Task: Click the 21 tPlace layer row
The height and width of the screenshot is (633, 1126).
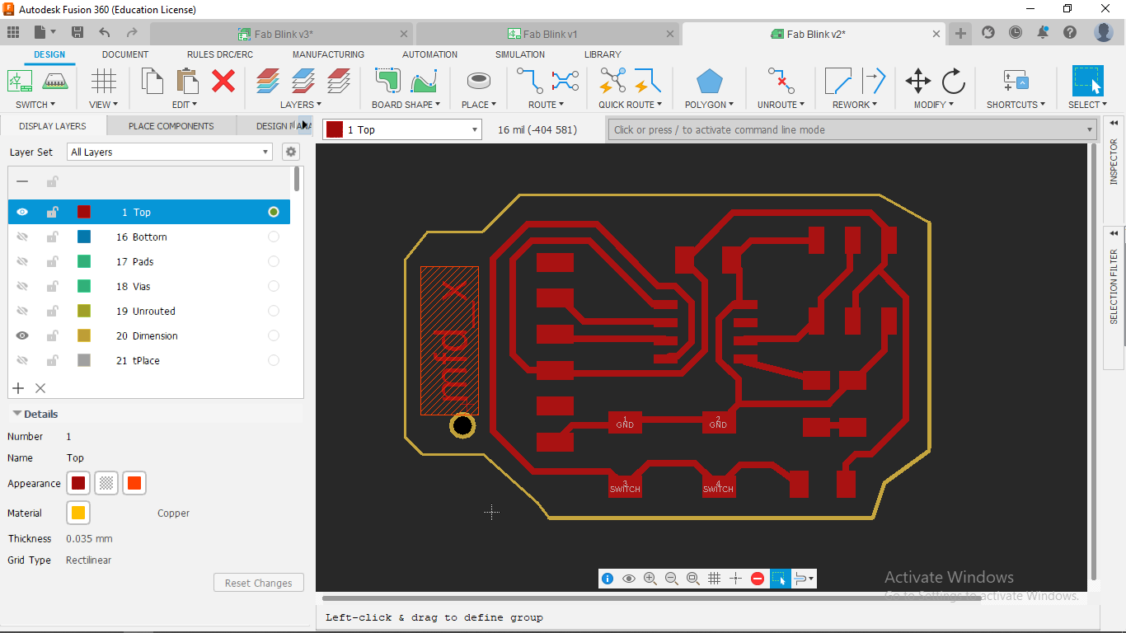Action: coord(149,360)
